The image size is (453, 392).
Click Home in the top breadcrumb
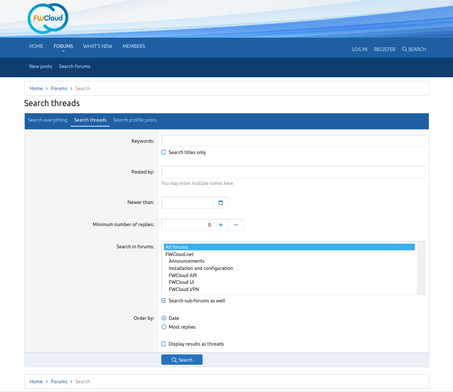pyautogui.click(x=36, y=88)
